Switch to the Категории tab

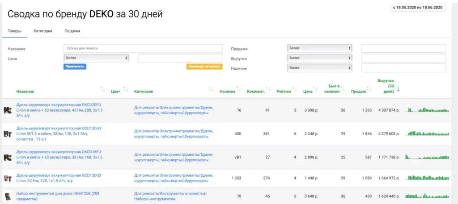(x=43, y=31)
